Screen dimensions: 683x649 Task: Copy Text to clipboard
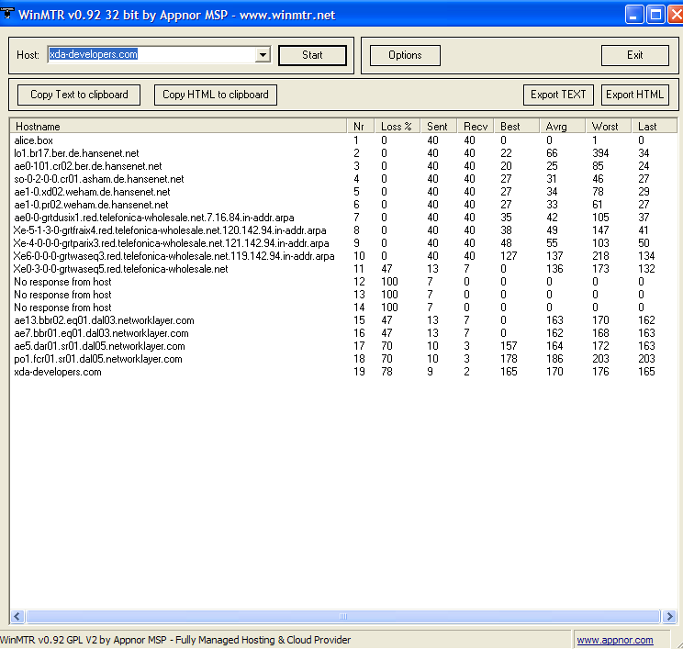(x=79, y=95)
